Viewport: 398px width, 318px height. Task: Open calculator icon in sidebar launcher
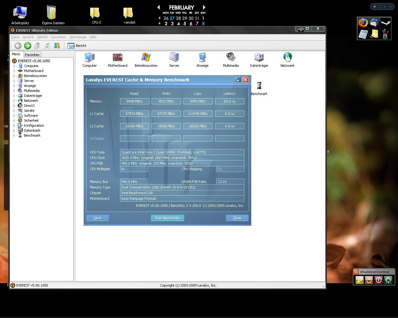pyautogui.click(x=363, y=34)
